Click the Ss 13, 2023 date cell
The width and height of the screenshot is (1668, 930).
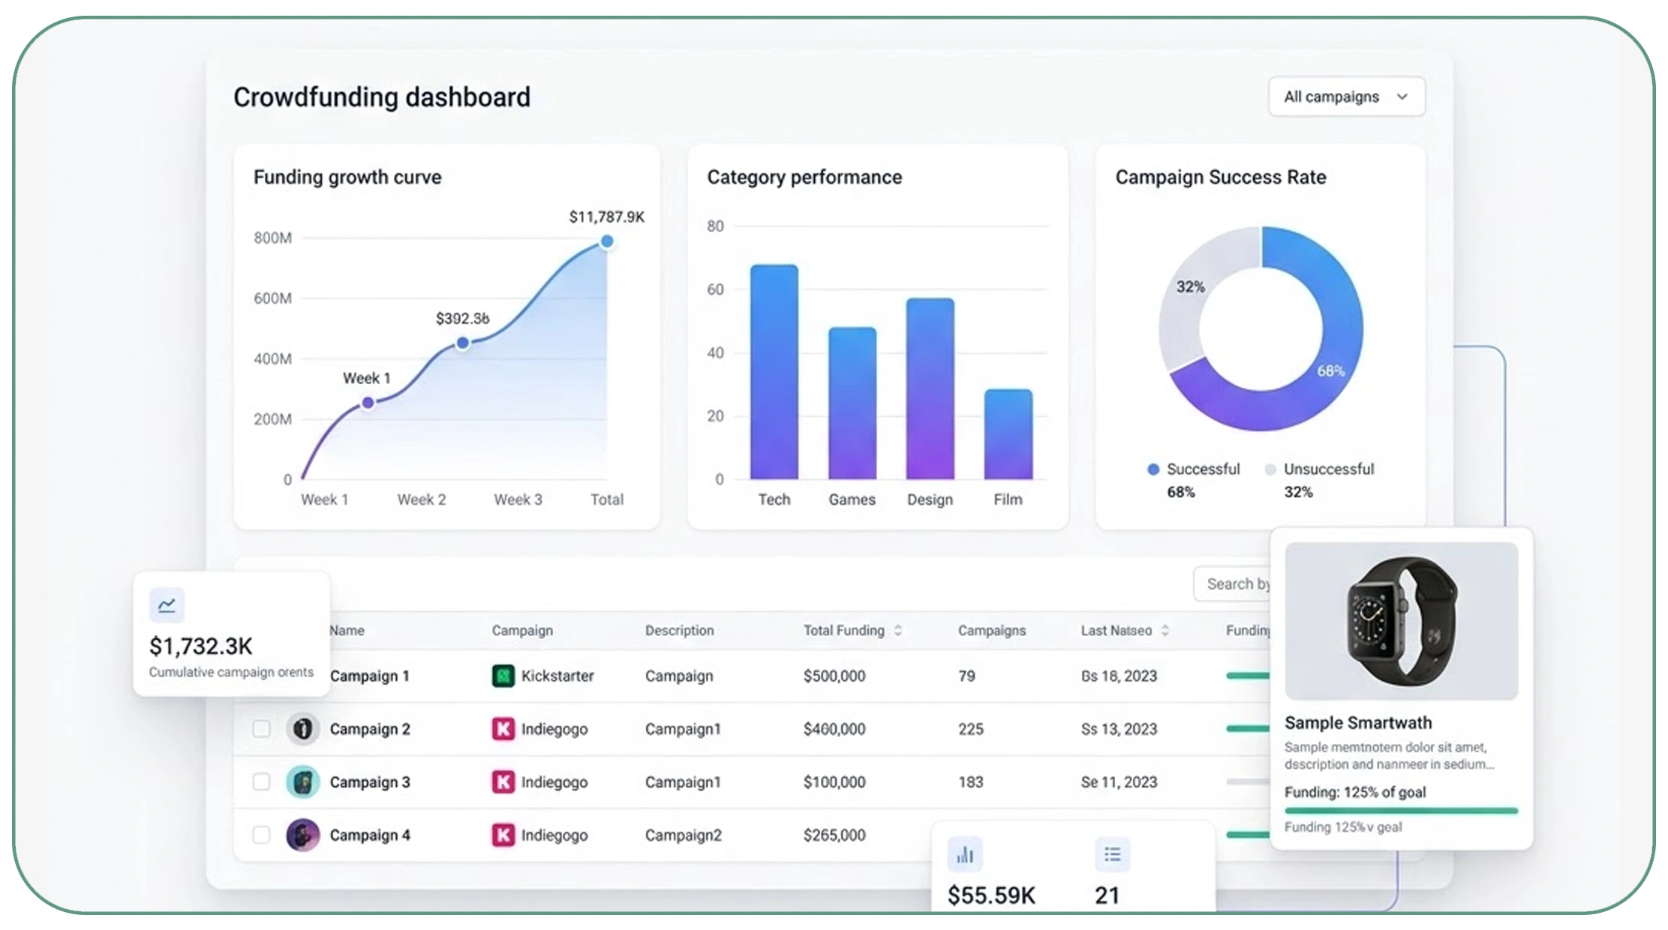(x=1120, y=729)
